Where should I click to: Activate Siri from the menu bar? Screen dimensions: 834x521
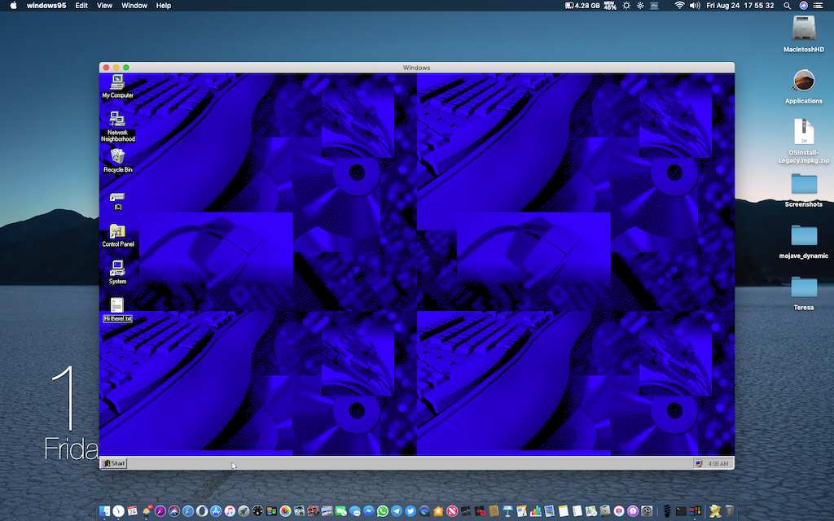[803, 6]
